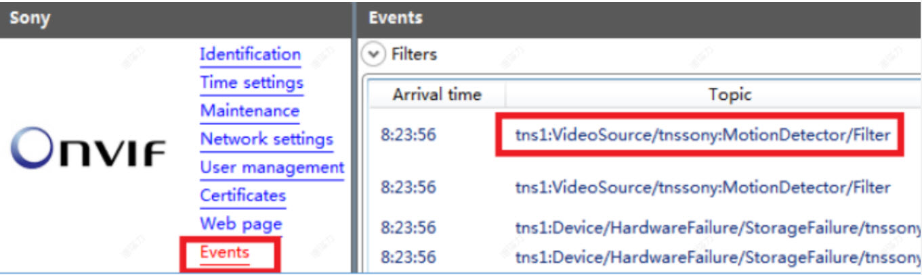The width and height of the screenshot is (922, 275).
Task: Click the ONVIF logo
Action: click(89, 147)
